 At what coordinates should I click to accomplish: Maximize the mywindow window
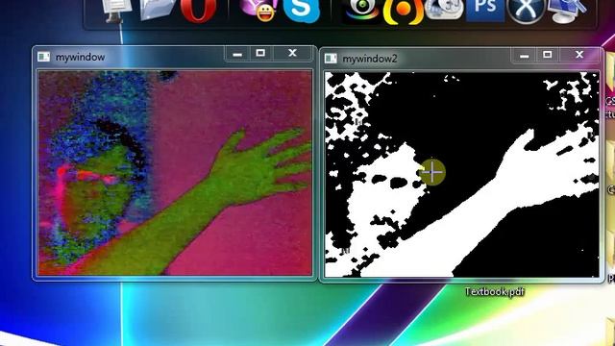[x=260, y=53]
